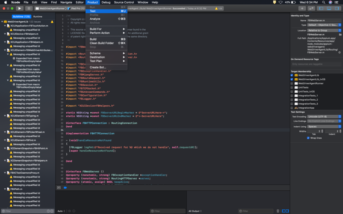Screen dimensions: 343x214
Task: Open the Indent Using Spaces dropdown
Action: click(x=324, y=127)
